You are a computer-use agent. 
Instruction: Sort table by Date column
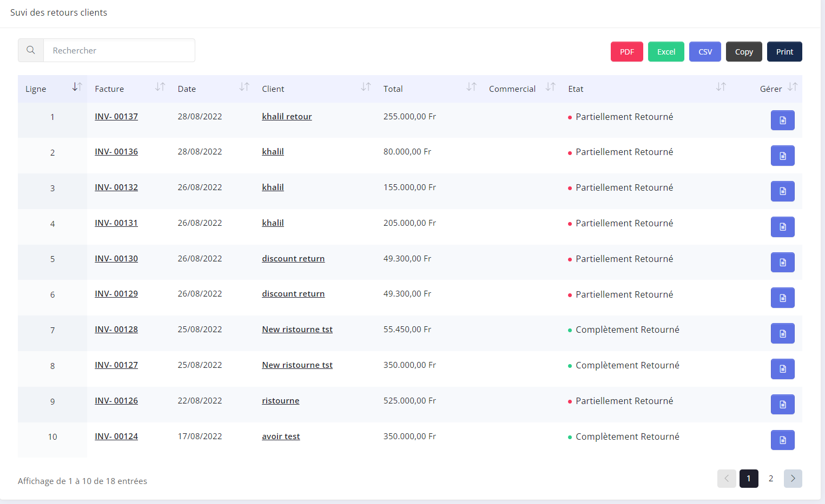tap(244, 87)
